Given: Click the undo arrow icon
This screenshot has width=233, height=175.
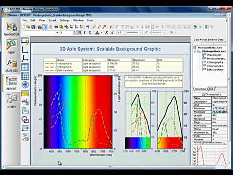Looking at the screenshot, I should (x=88, y=27).
